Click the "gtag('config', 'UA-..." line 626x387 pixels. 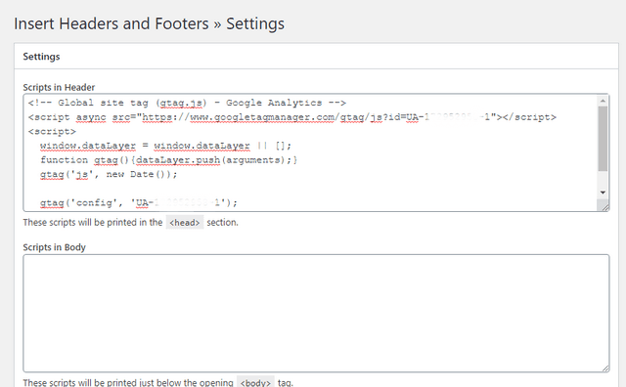click(x=139, y=203)
